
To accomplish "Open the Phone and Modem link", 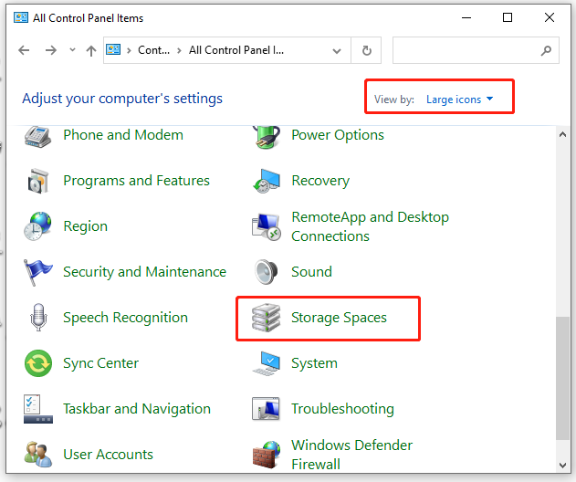I will [123, 135].
